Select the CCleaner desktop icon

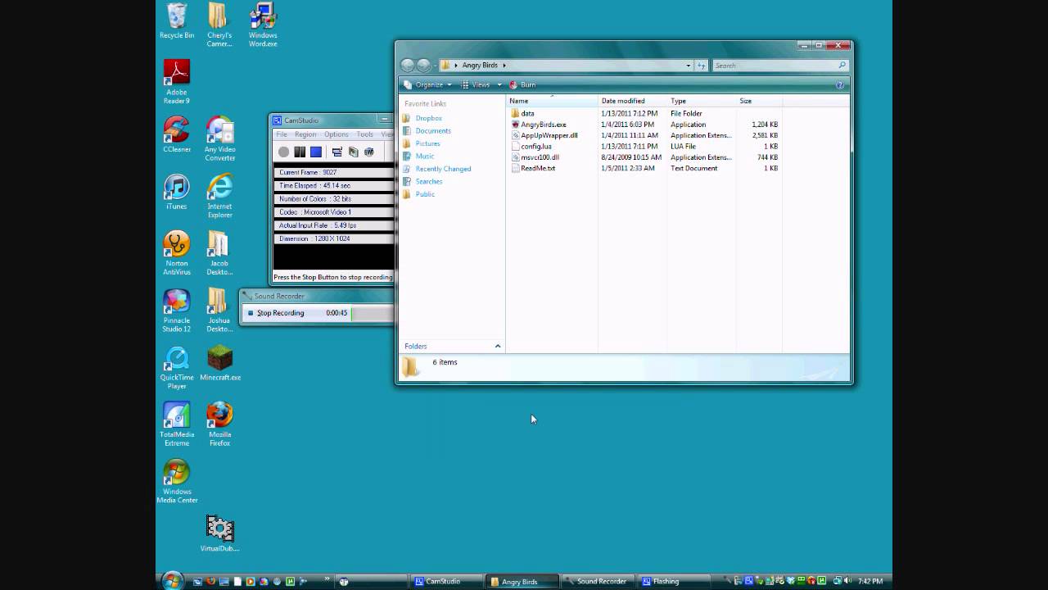pyautogui.click(x=177, y=135)
